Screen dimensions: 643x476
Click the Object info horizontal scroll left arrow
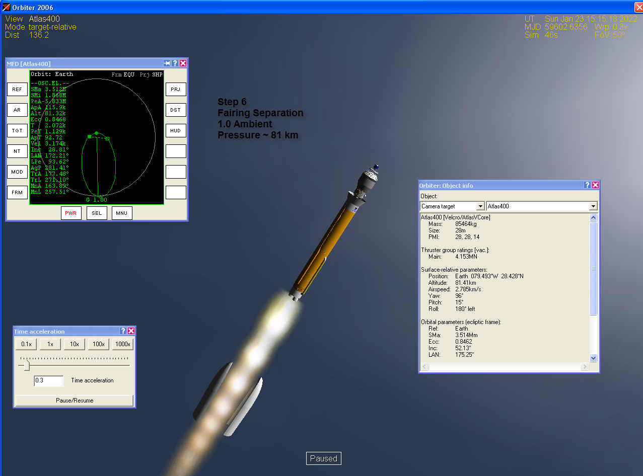424,367
